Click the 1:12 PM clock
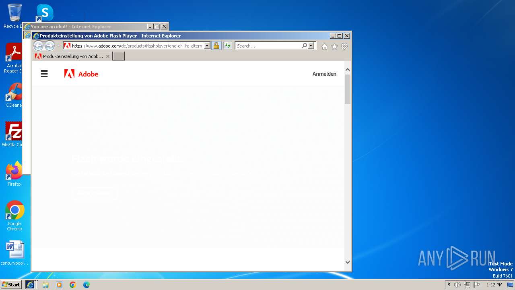Viewport: 515px width, 290px height. pyautogui.click(x=494, y=285)
